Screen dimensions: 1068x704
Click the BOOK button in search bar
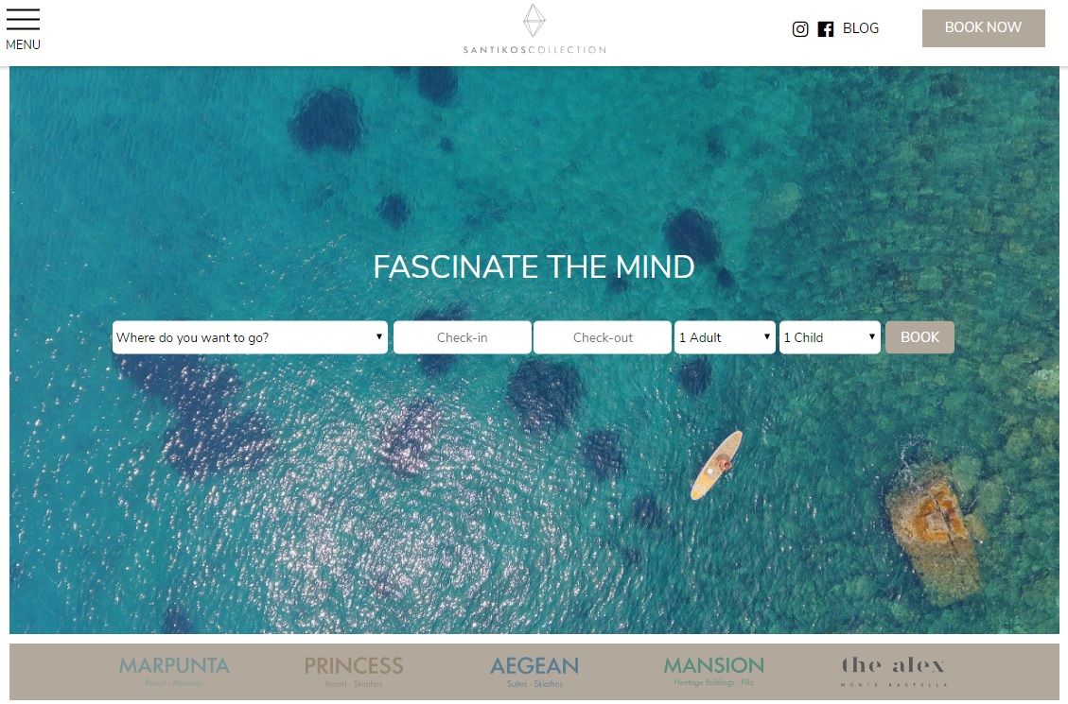click(x=919, y=337)
